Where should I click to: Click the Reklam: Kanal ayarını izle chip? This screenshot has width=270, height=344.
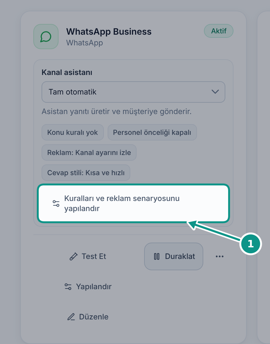89,152
